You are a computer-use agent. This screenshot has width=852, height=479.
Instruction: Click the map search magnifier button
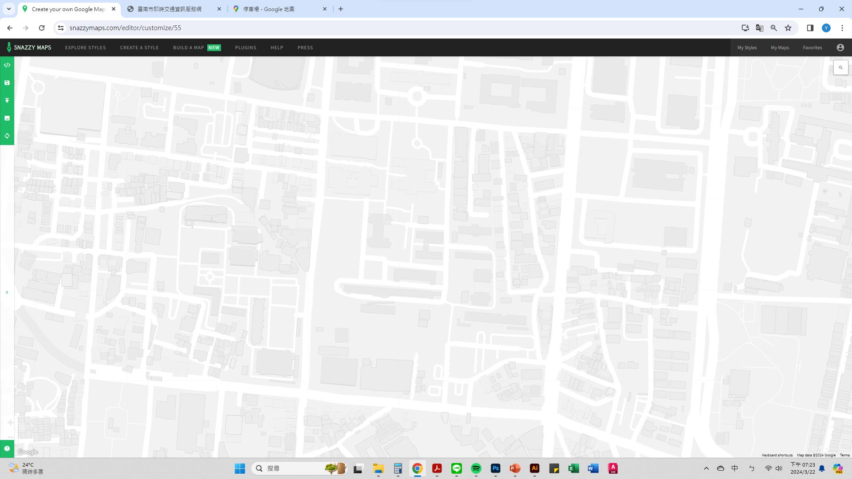pyautogui.click(x=840, y=68)
